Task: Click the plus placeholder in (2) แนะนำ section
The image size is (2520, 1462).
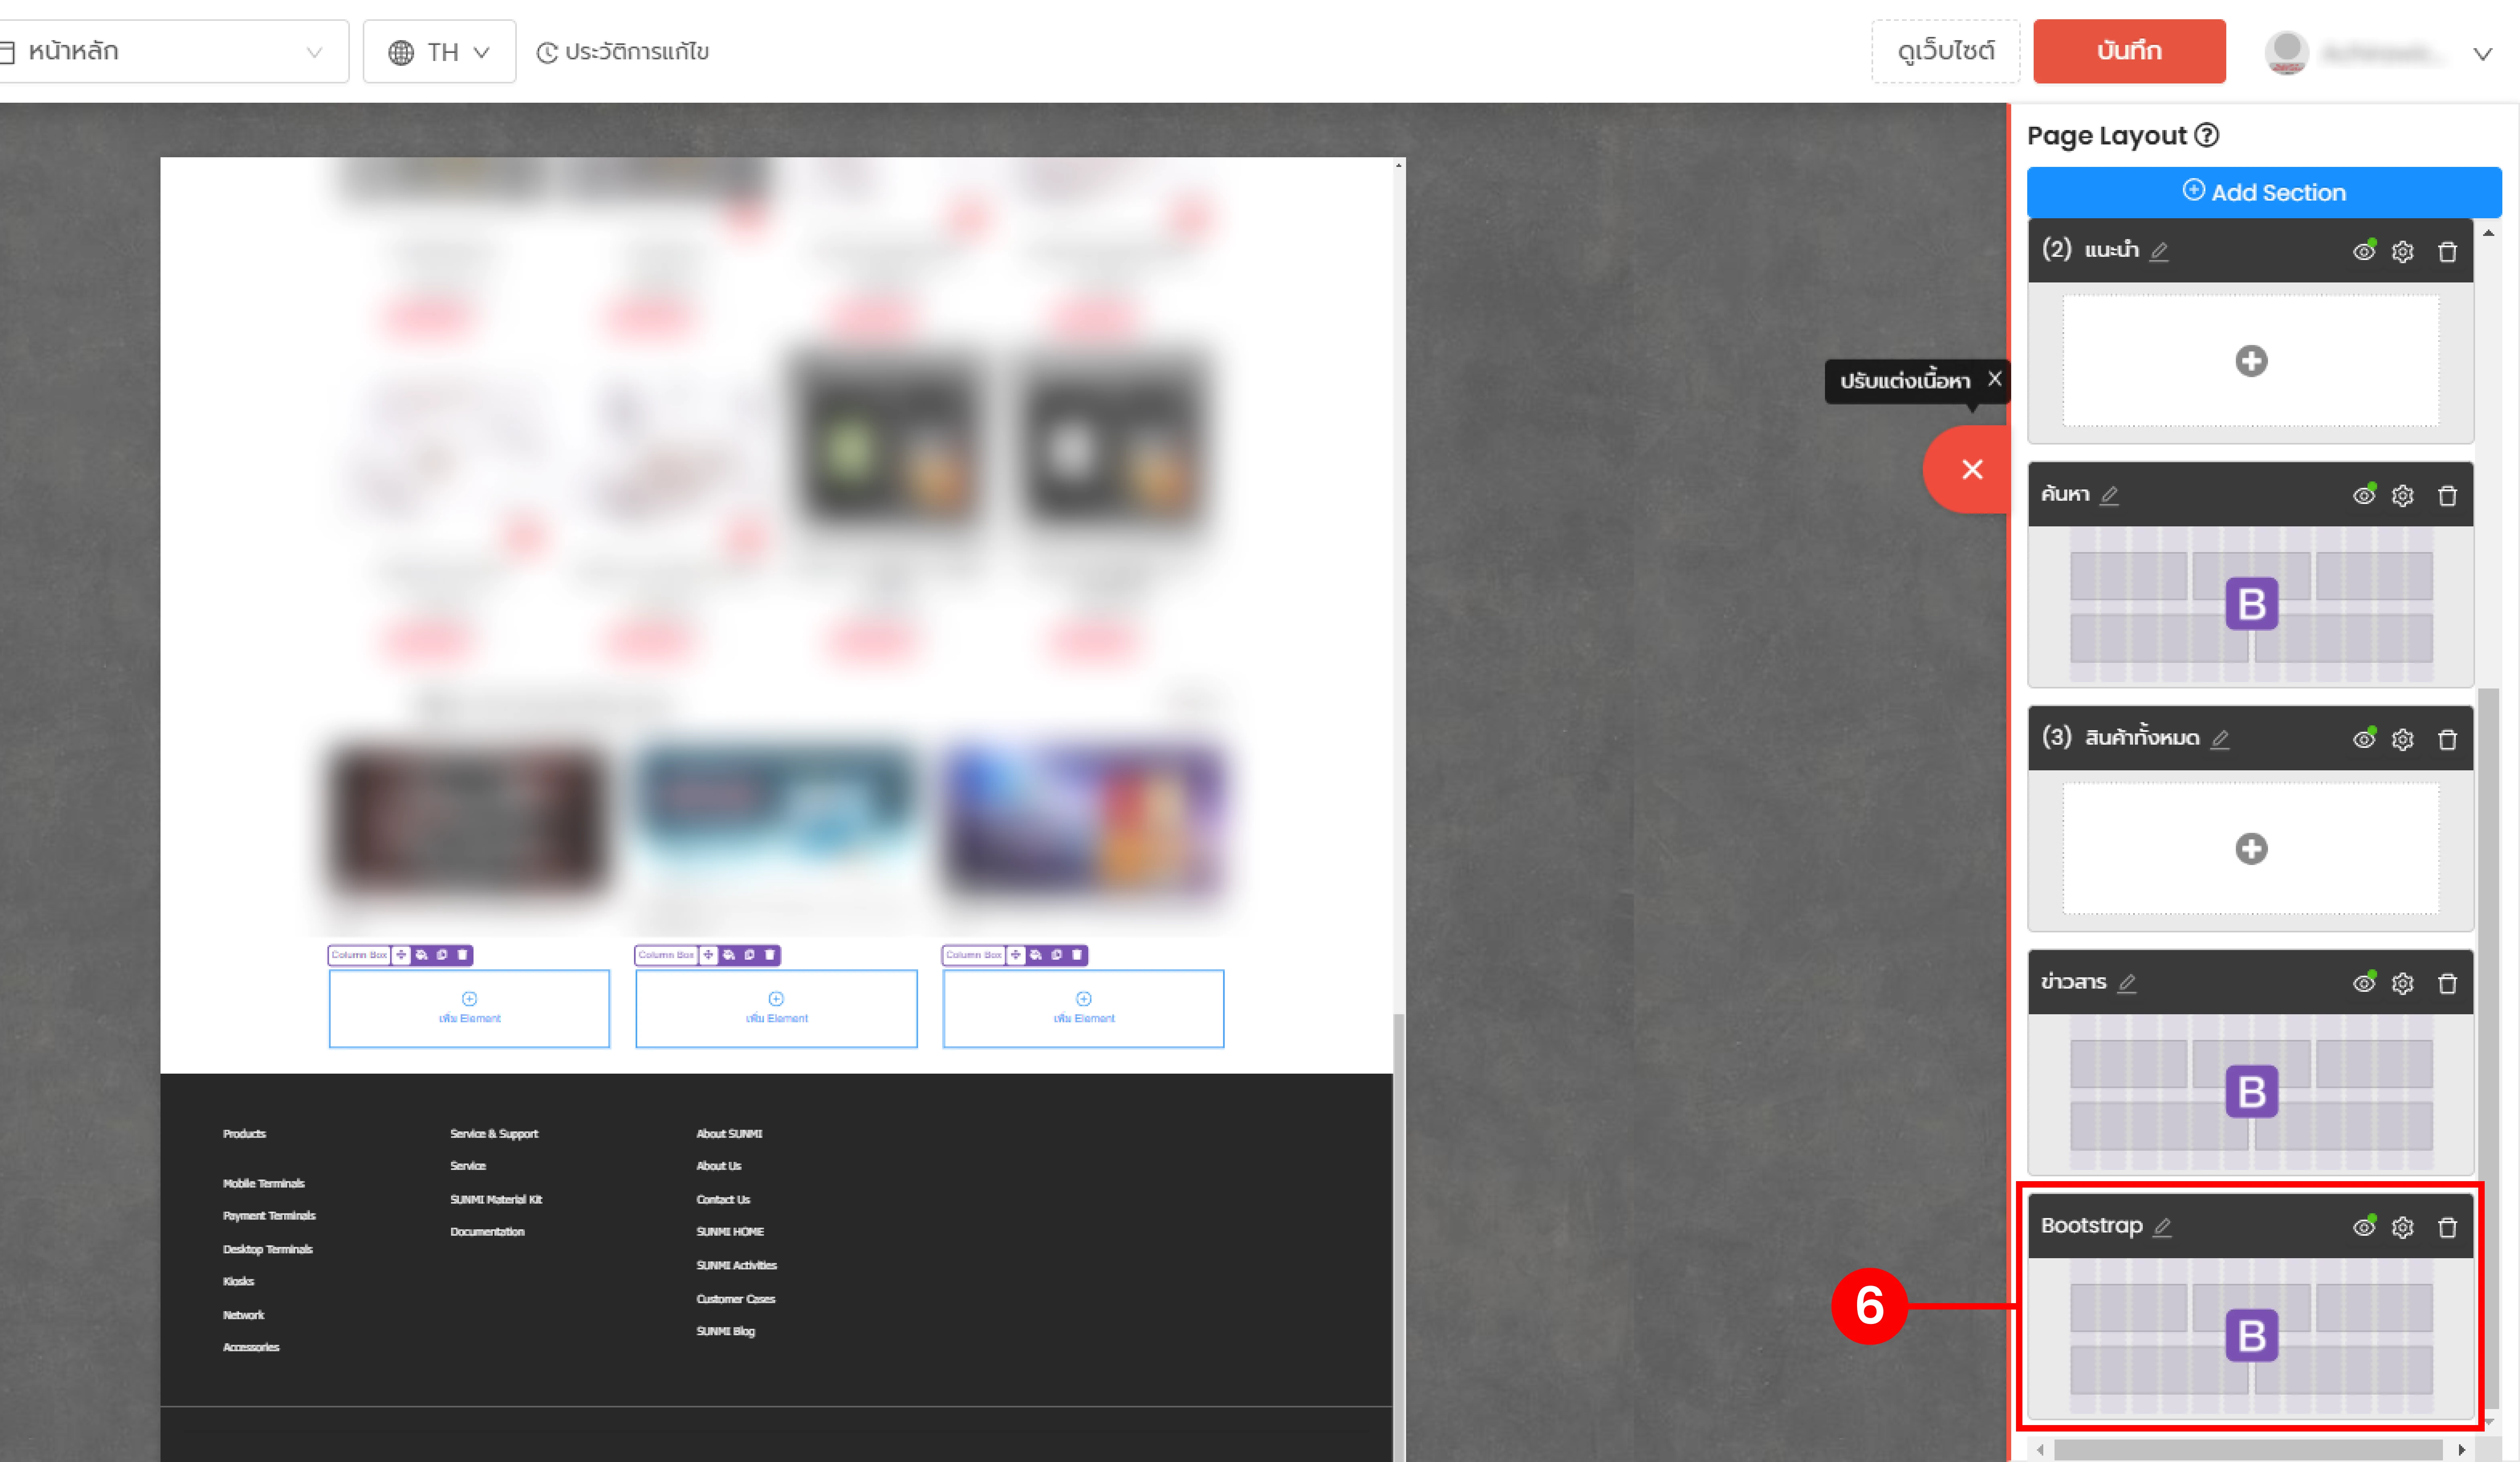Action: coord(2251,361)
